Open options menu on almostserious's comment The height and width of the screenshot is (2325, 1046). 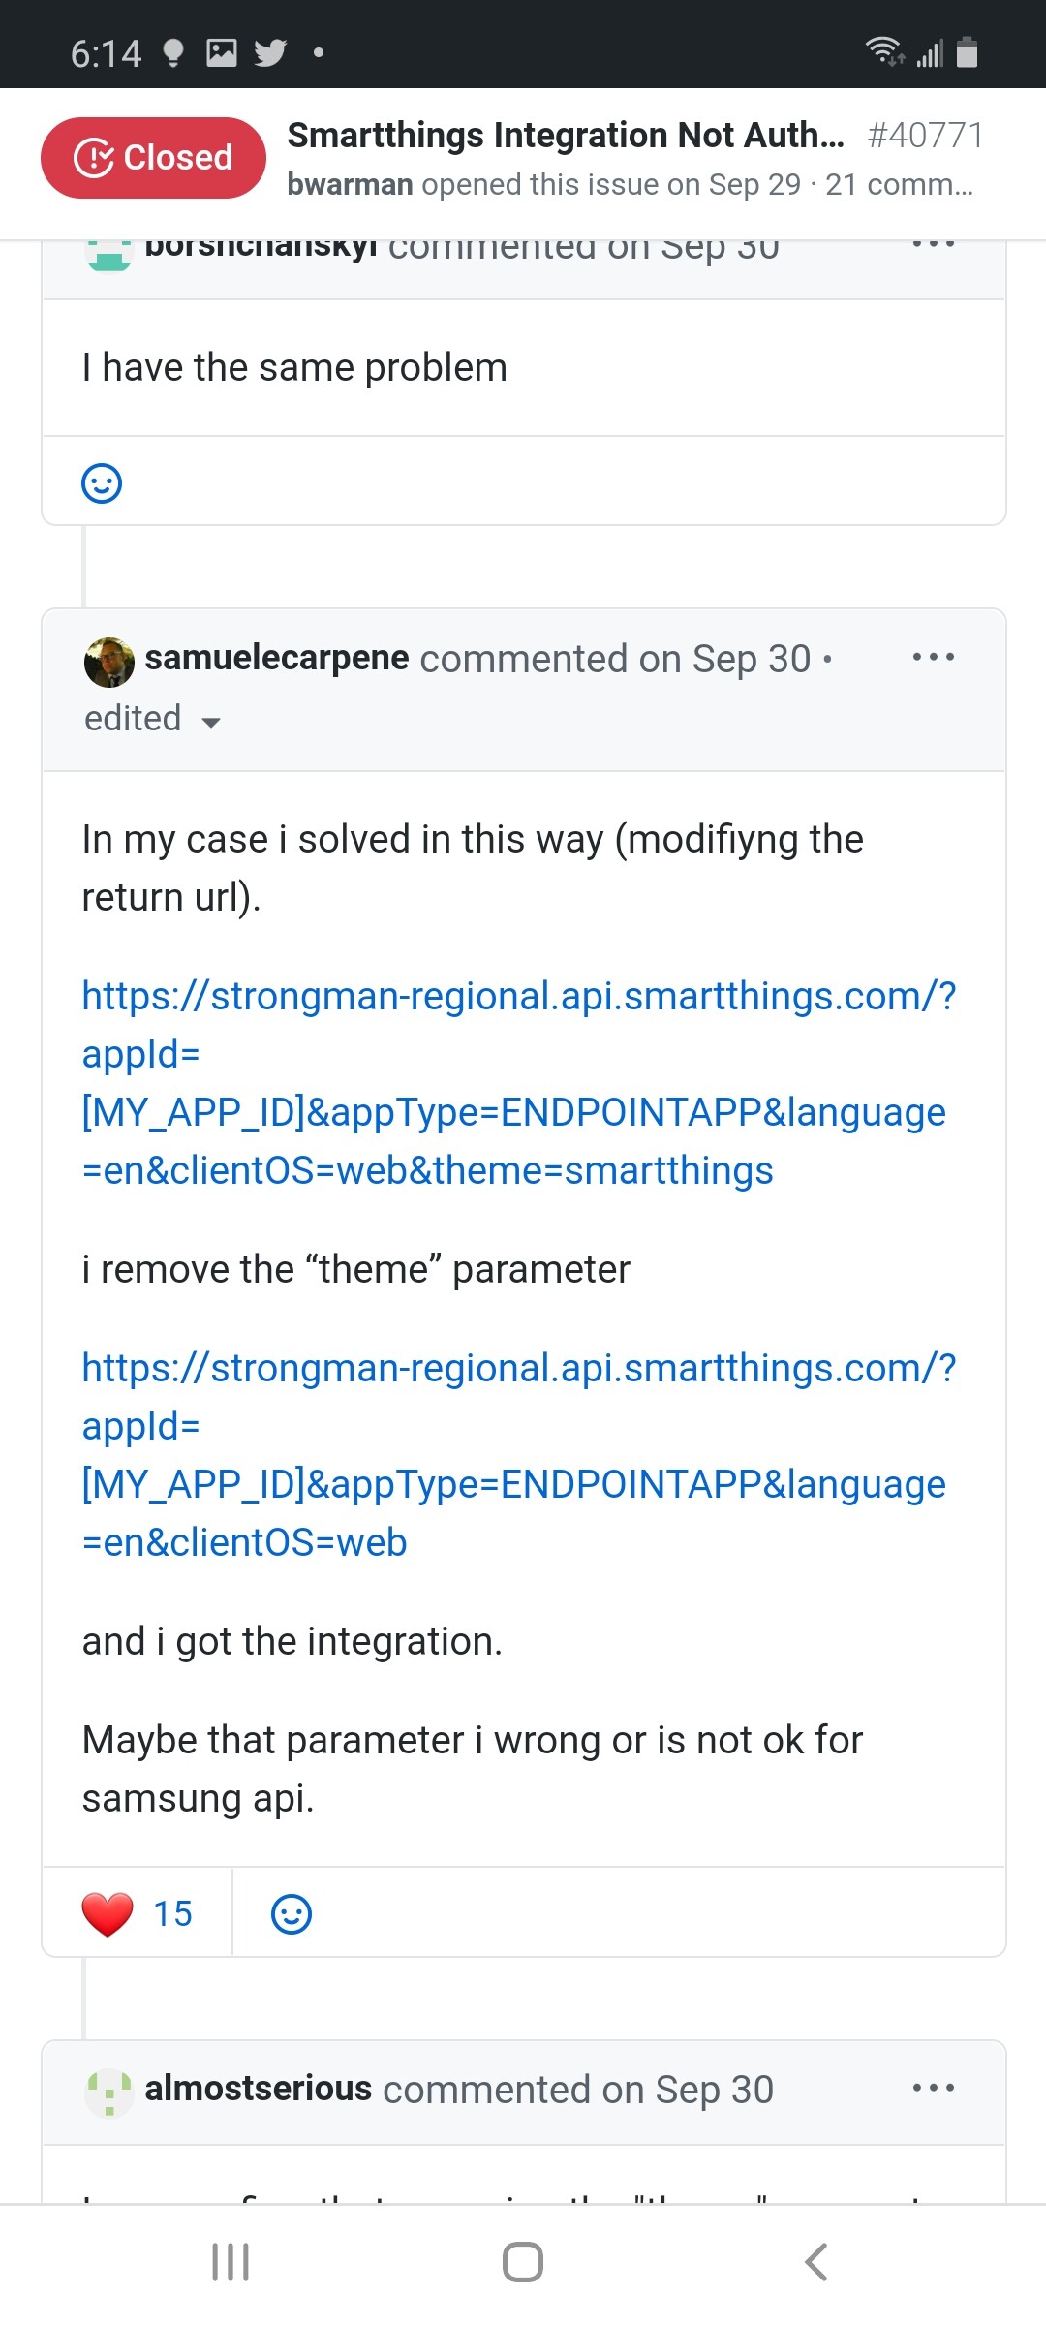coord(934,2088)
